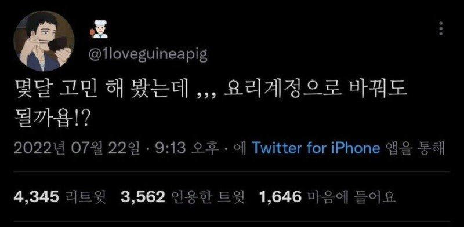Open the round anime profile picture

pos(44,41)
